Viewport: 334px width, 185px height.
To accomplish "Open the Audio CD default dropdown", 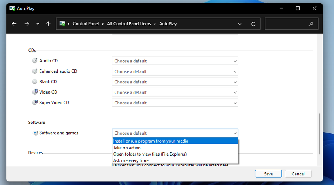I will [x=175, y=61].
